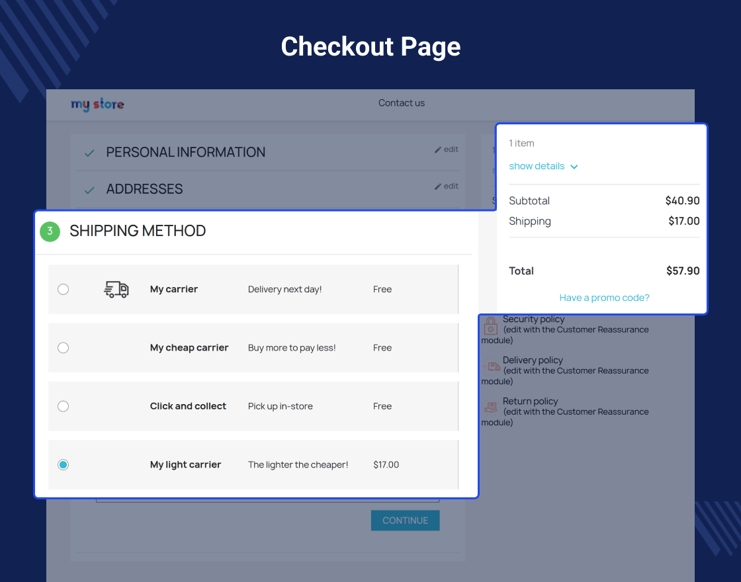Open the SHIPPING METHOD step heading
Image resolution: width=741 pixels, height=582 pixels.
coord(138,231)
